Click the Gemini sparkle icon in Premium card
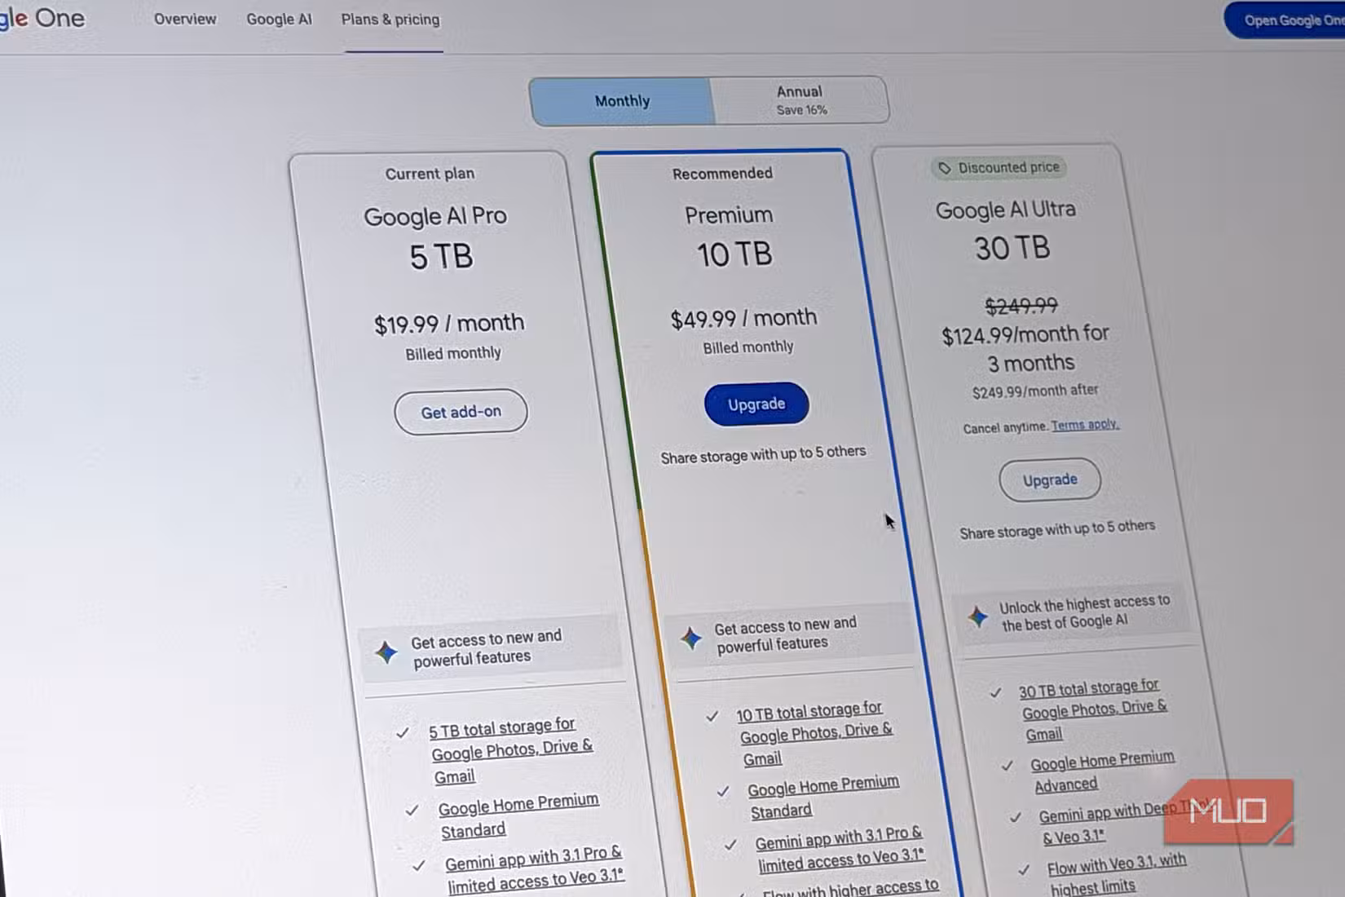The image size is (1345, 897). click(691, 638)
